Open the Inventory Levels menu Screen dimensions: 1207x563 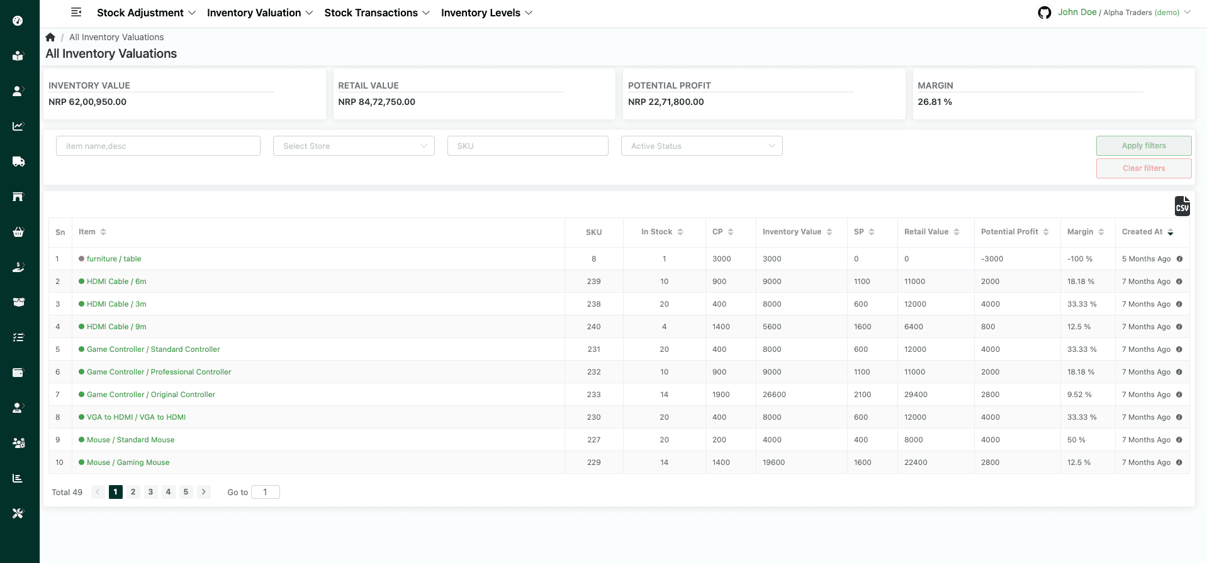[x=486, y=13]
